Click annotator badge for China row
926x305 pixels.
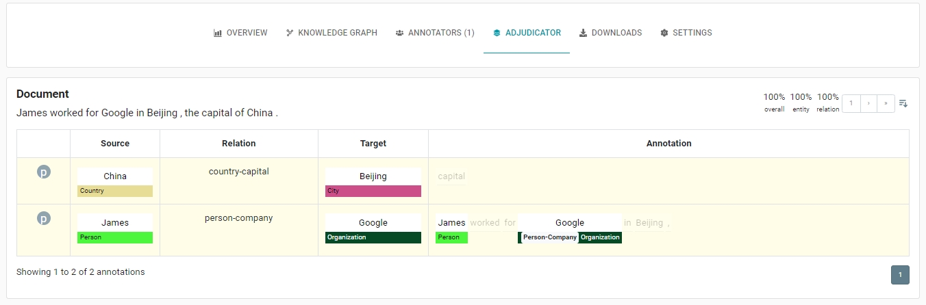(x=44, y=172)
